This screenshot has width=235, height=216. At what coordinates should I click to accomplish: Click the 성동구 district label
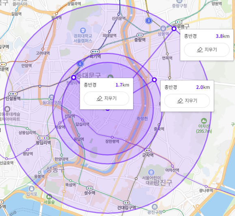click(55, 169)
